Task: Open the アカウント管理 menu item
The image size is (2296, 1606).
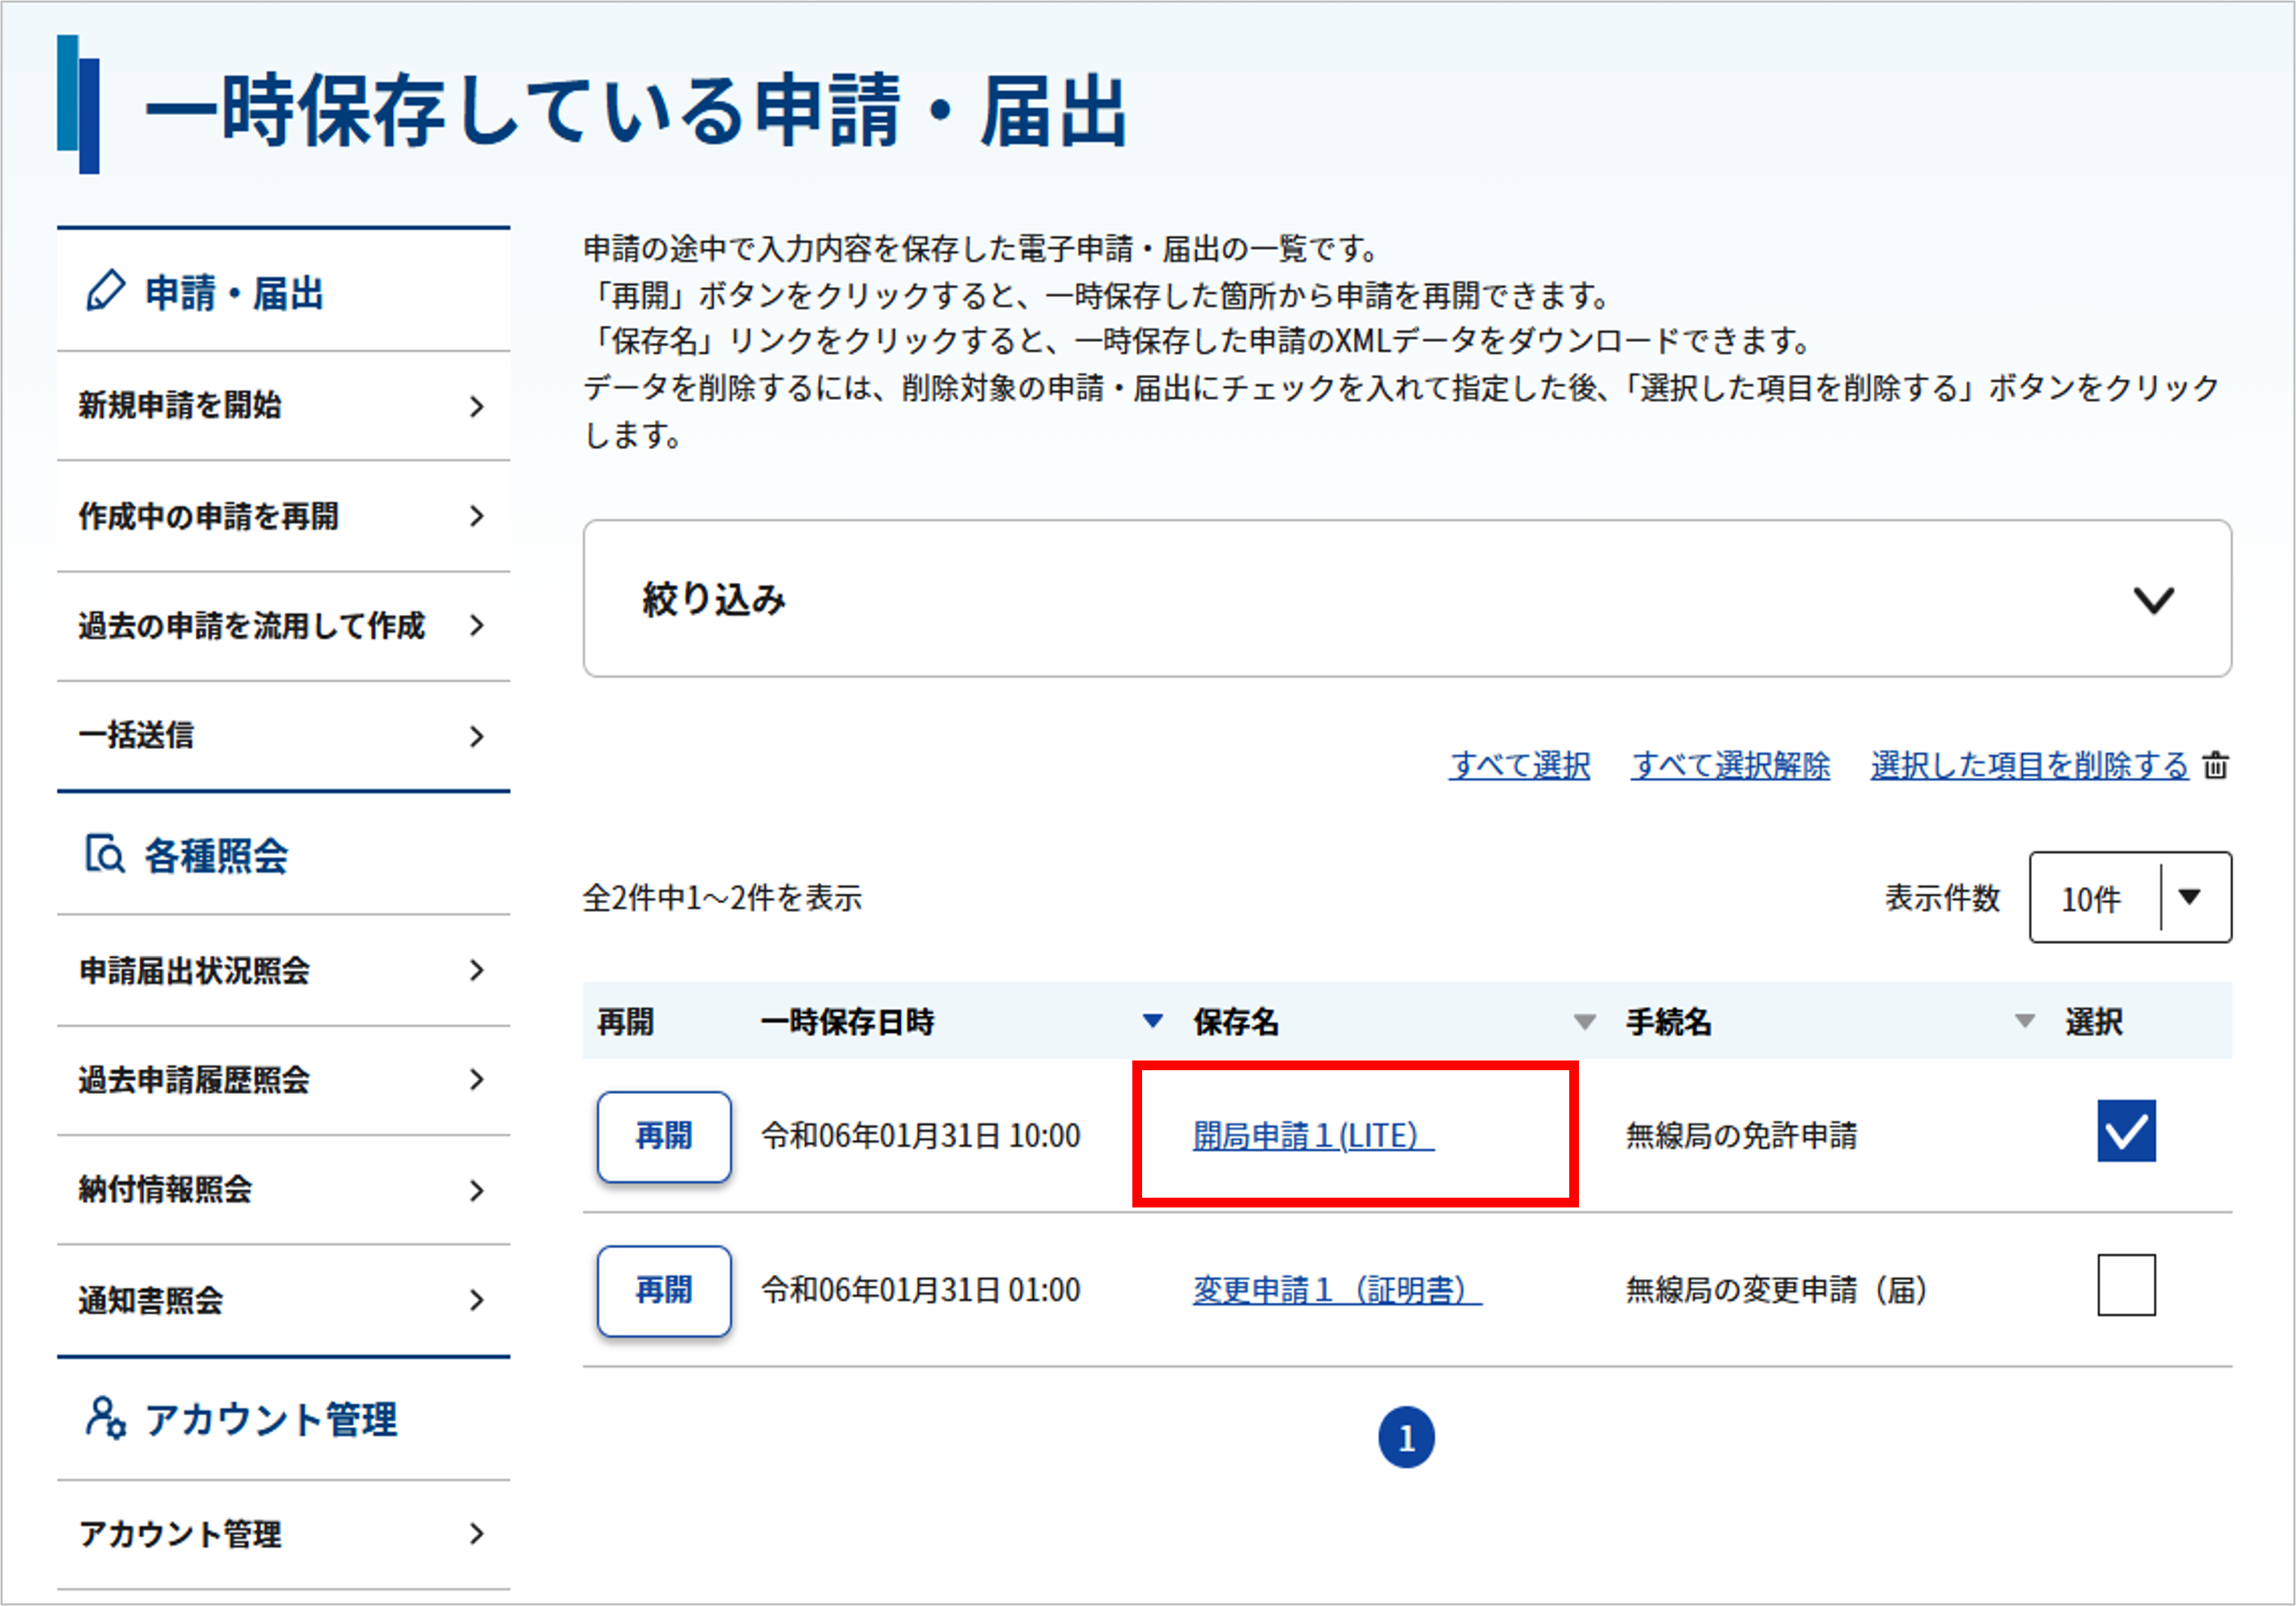Action: point(283,1534)
